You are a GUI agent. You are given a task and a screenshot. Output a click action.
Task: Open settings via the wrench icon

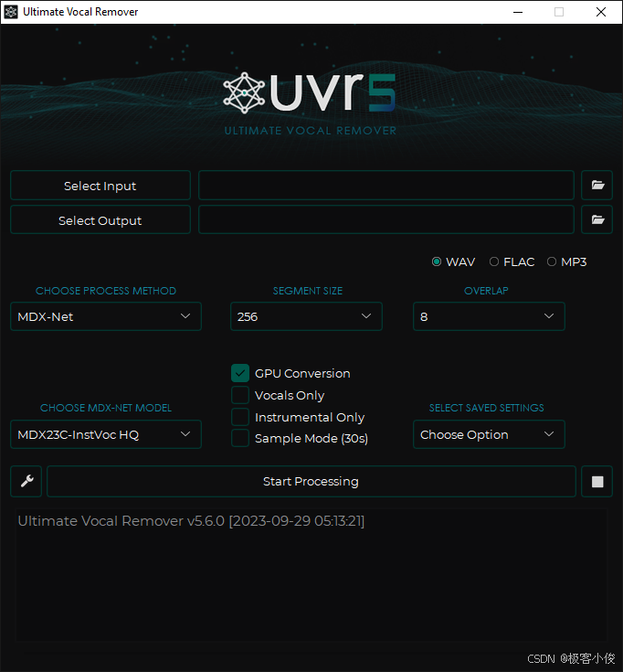(26, 481)
